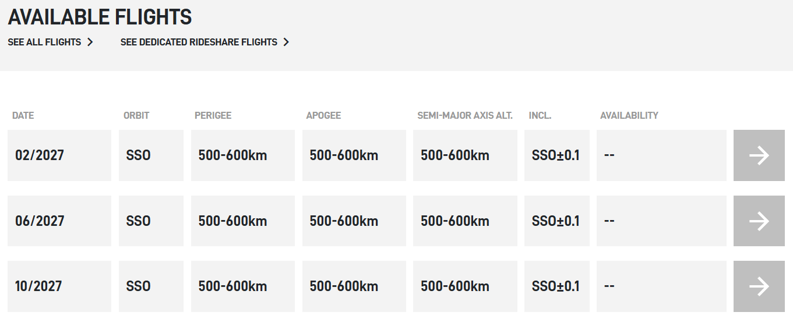Click the Apogee column header
This screenshot has height=319, width=793.
pyautogui.click(x=323, y=115)
